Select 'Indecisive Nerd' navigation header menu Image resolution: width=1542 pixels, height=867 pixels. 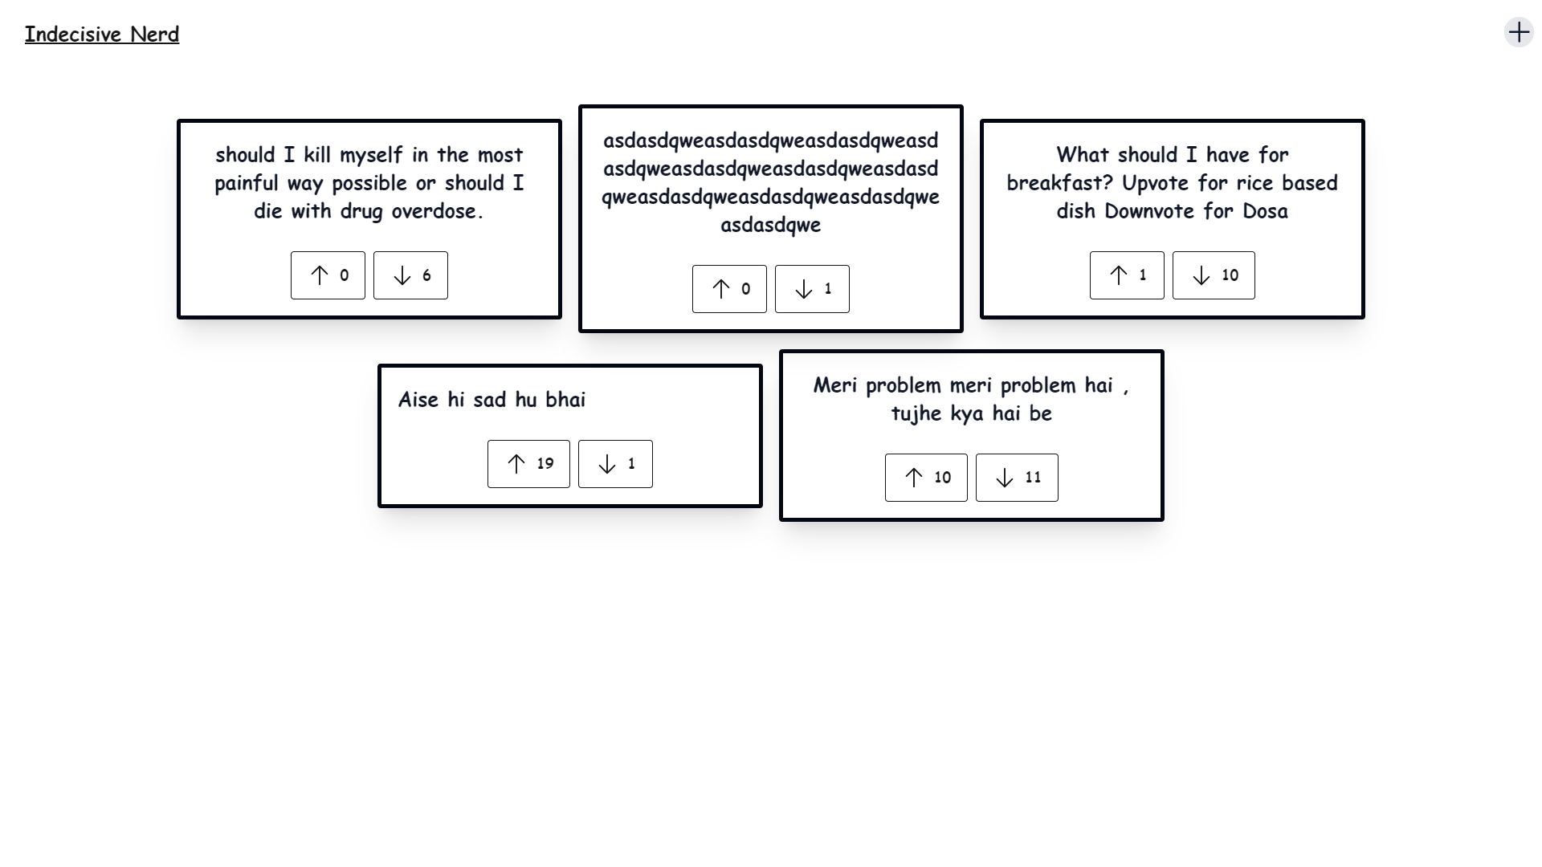pos(100,34)
